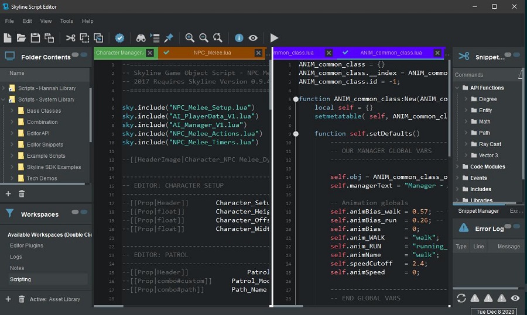527x315 pixels.
Task: Open the blue info icon
Action: (239, 38)
